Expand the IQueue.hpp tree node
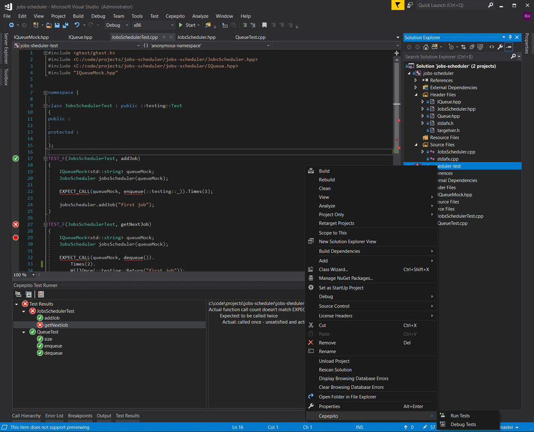Image resolution: width=534 pixels, height=432 pixels. (x=423, y=102)
